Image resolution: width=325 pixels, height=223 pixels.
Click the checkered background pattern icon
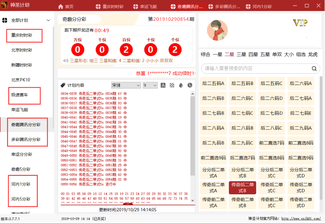click(172, 85)
